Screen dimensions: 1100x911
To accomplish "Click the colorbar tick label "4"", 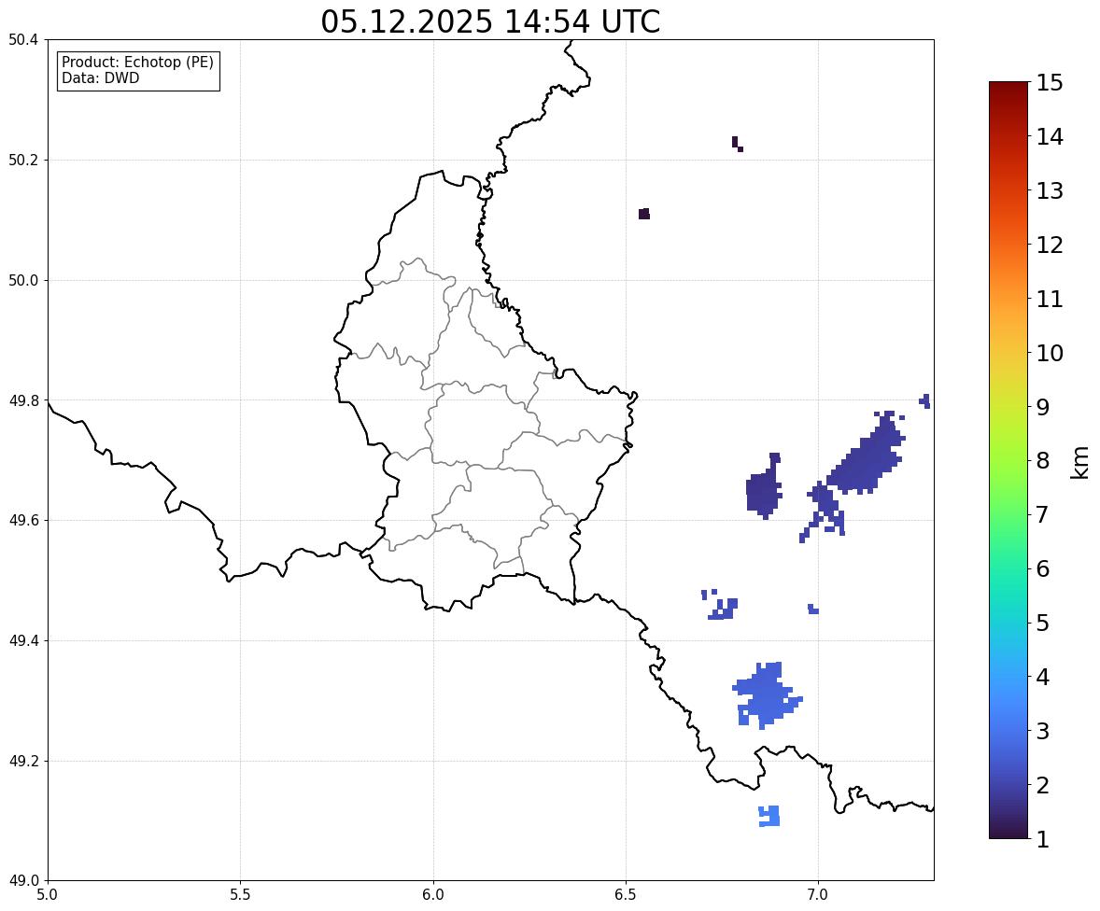I will click(x=1043, y=677).
